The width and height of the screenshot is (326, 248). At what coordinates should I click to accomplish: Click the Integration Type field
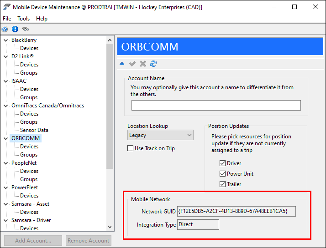(x=198, y=225)
